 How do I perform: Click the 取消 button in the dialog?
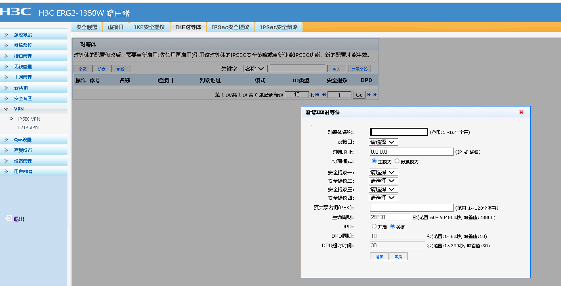pyautogui.click(x=398, y=257)
